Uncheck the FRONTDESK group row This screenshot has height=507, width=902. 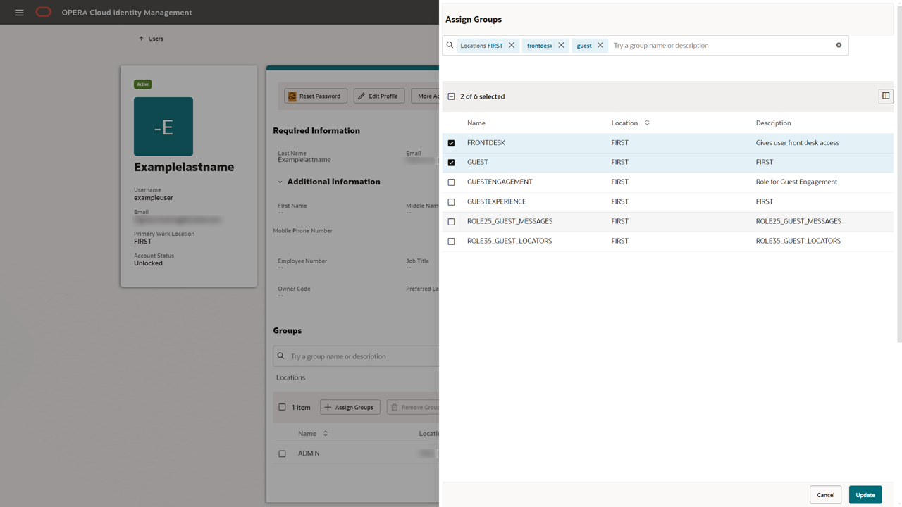click(451, 143)
